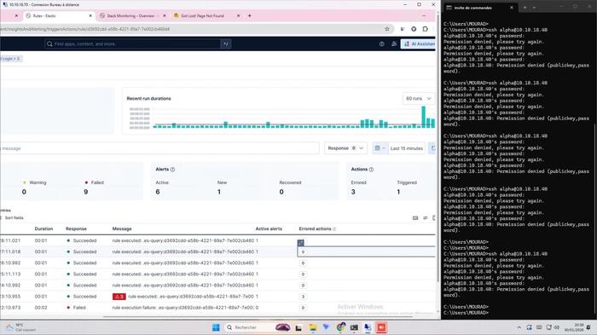
Task: Switch to Got Lost Page Not Found tab
Action: coord(202,16)
